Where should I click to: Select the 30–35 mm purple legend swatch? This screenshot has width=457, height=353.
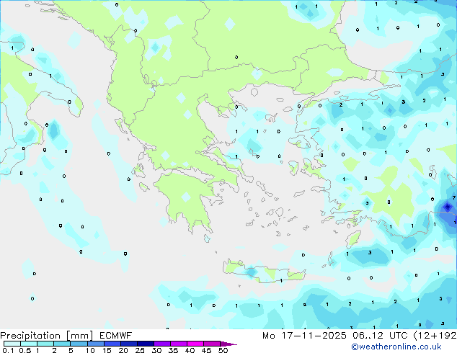click(161, 344)
